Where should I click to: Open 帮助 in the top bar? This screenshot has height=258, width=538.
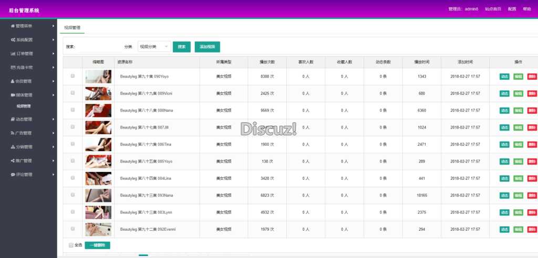pyautogui.click(x=527, y=9)
